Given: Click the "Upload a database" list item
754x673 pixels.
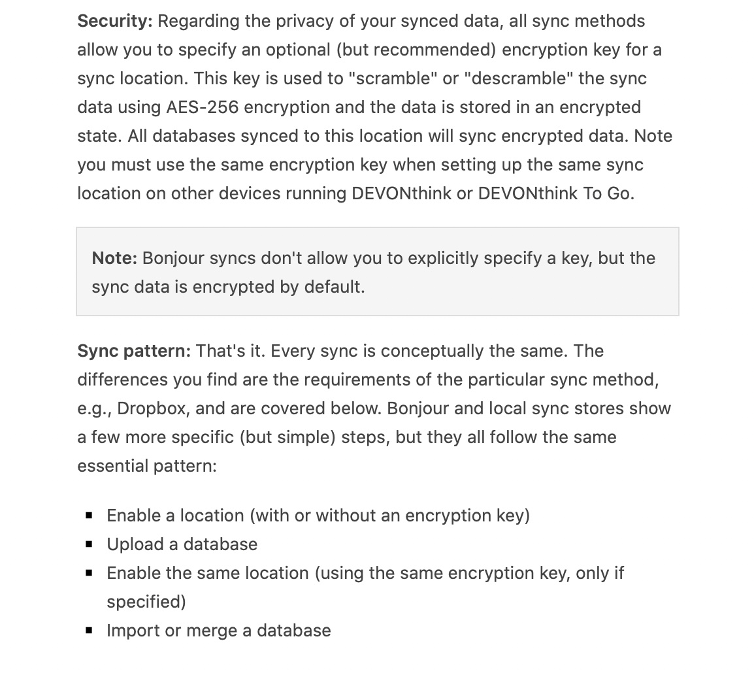Looking at the screenshot, I should click(x=182, y=544).
